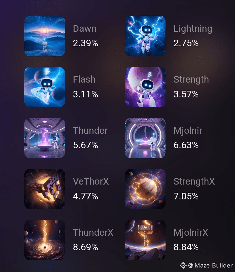Click the Mjolnir 6.63% figure
235x272 pixels.
coord(186,145)
